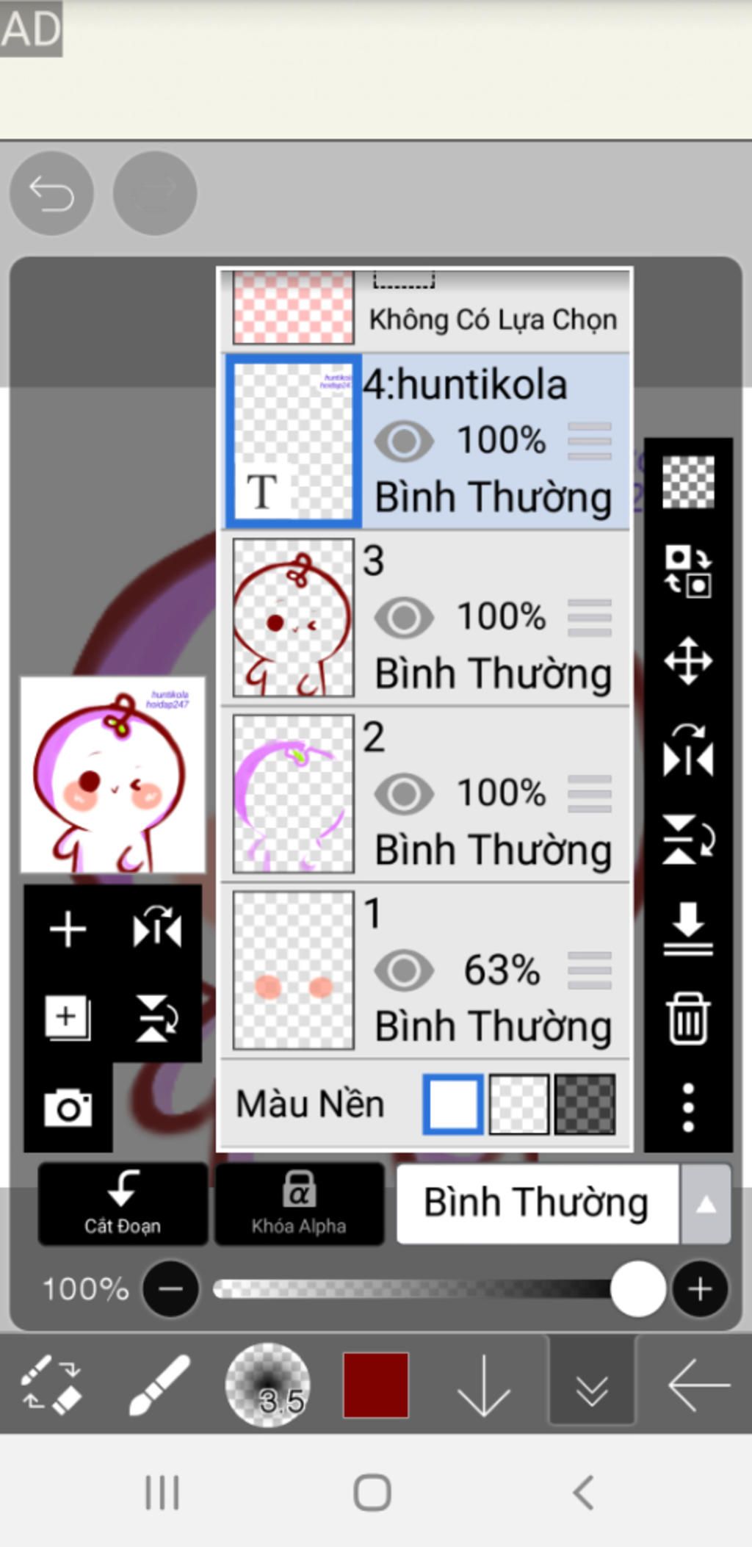Open the dark red color swatch
Screen dimensions: 752x1547
(376, 1385)
